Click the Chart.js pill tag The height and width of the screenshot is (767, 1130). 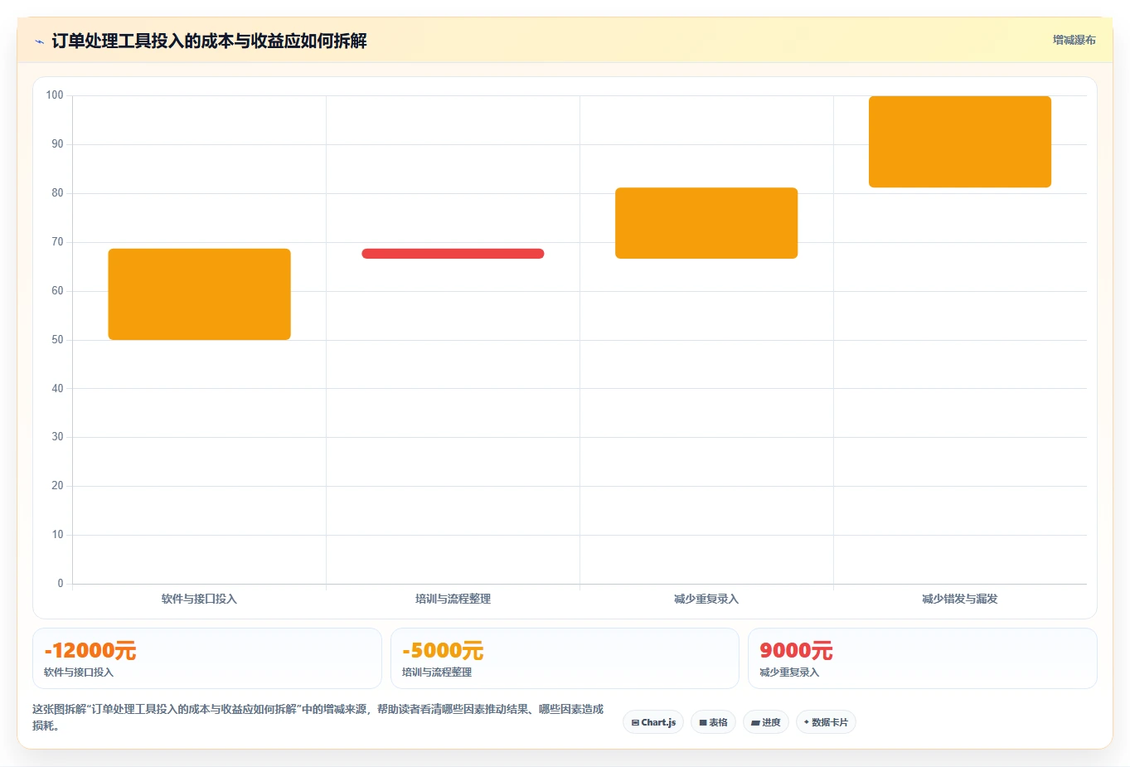(653, 722)
